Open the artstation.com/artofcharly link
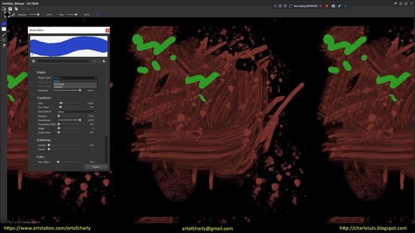The image size is (415, 233). click(47, 228)
